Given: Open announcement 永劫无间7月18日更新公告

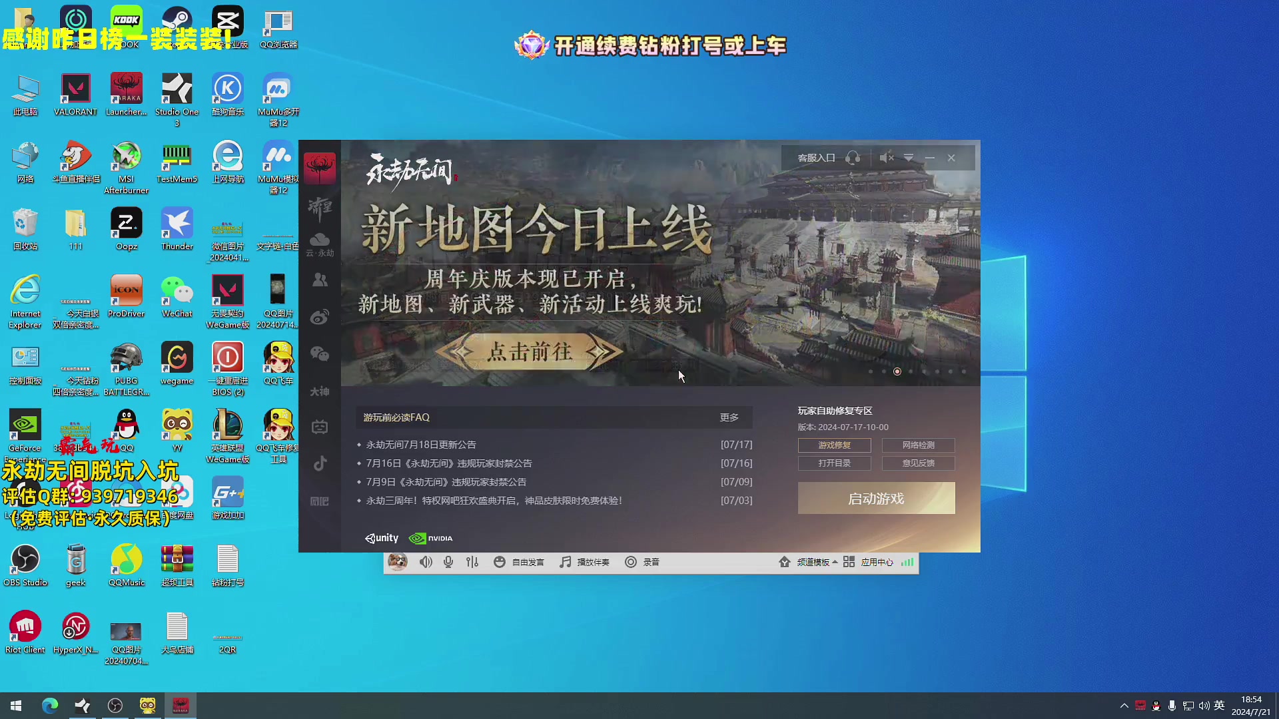Looking at the screenshot, I should [421, 445].
